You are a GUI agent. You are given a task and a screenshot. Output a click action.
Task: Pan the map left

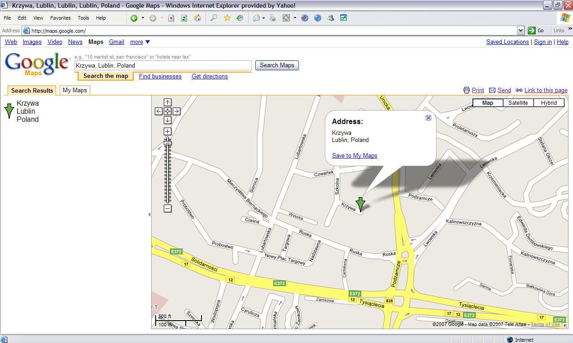(x=158, y=111)
